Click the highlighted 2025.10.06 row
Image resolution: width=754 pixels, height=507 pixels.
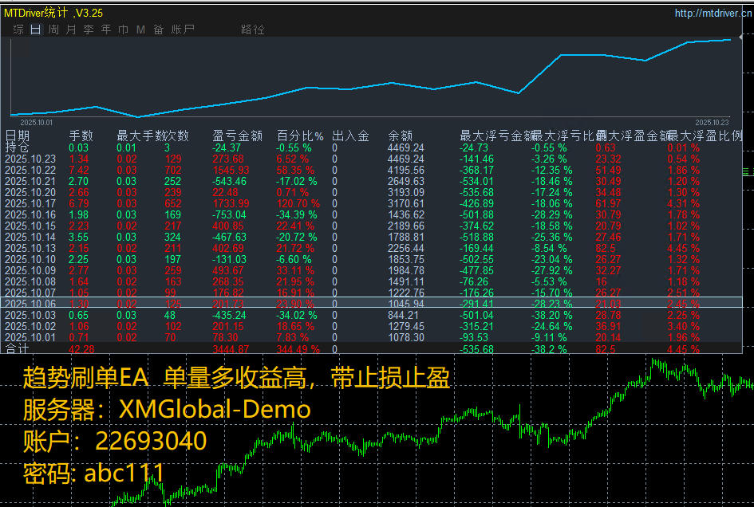(x=371, y=304)
